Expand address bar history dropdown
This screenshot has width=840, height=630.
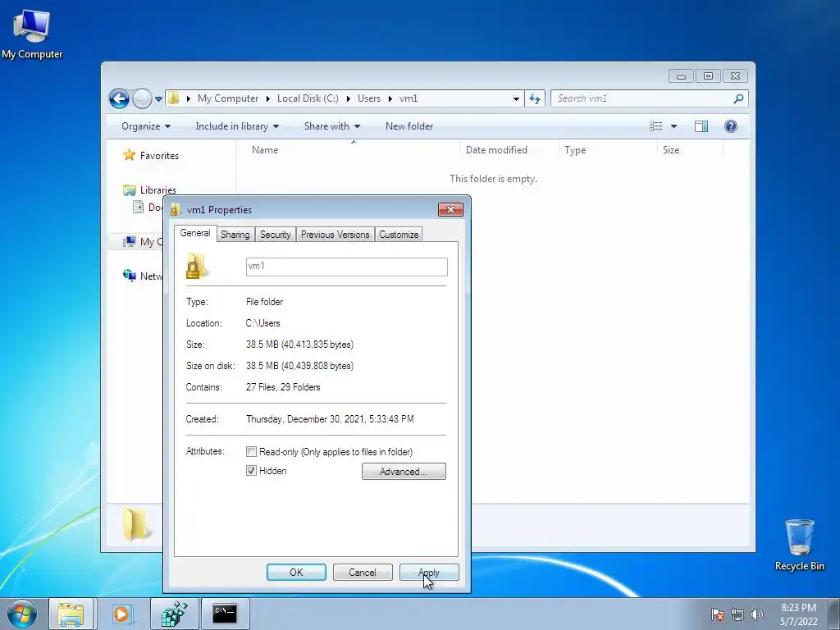[516, 98]
